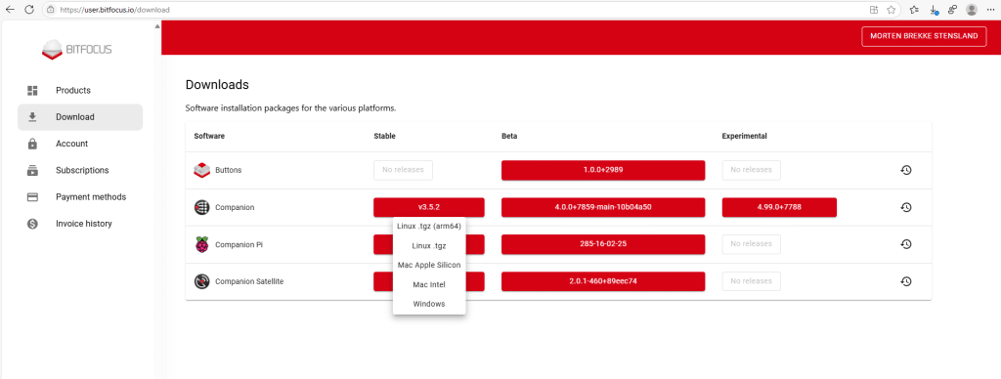Choose Linux .tgz option
Screen dimensions: 1001x379
[429, 245]
